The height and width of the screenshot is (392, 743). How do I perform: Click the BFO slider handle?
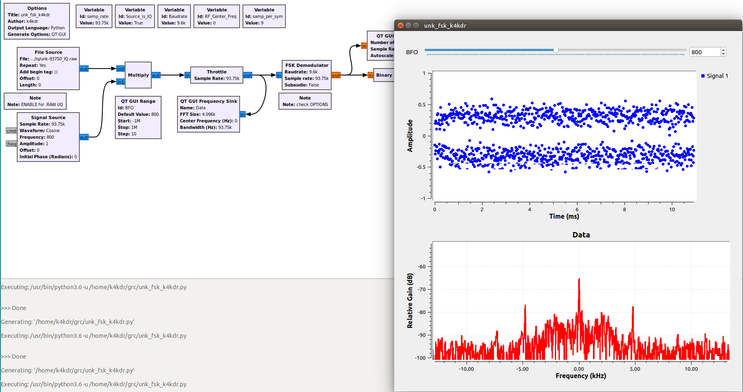pyautogui.click(x=556, y=50)
